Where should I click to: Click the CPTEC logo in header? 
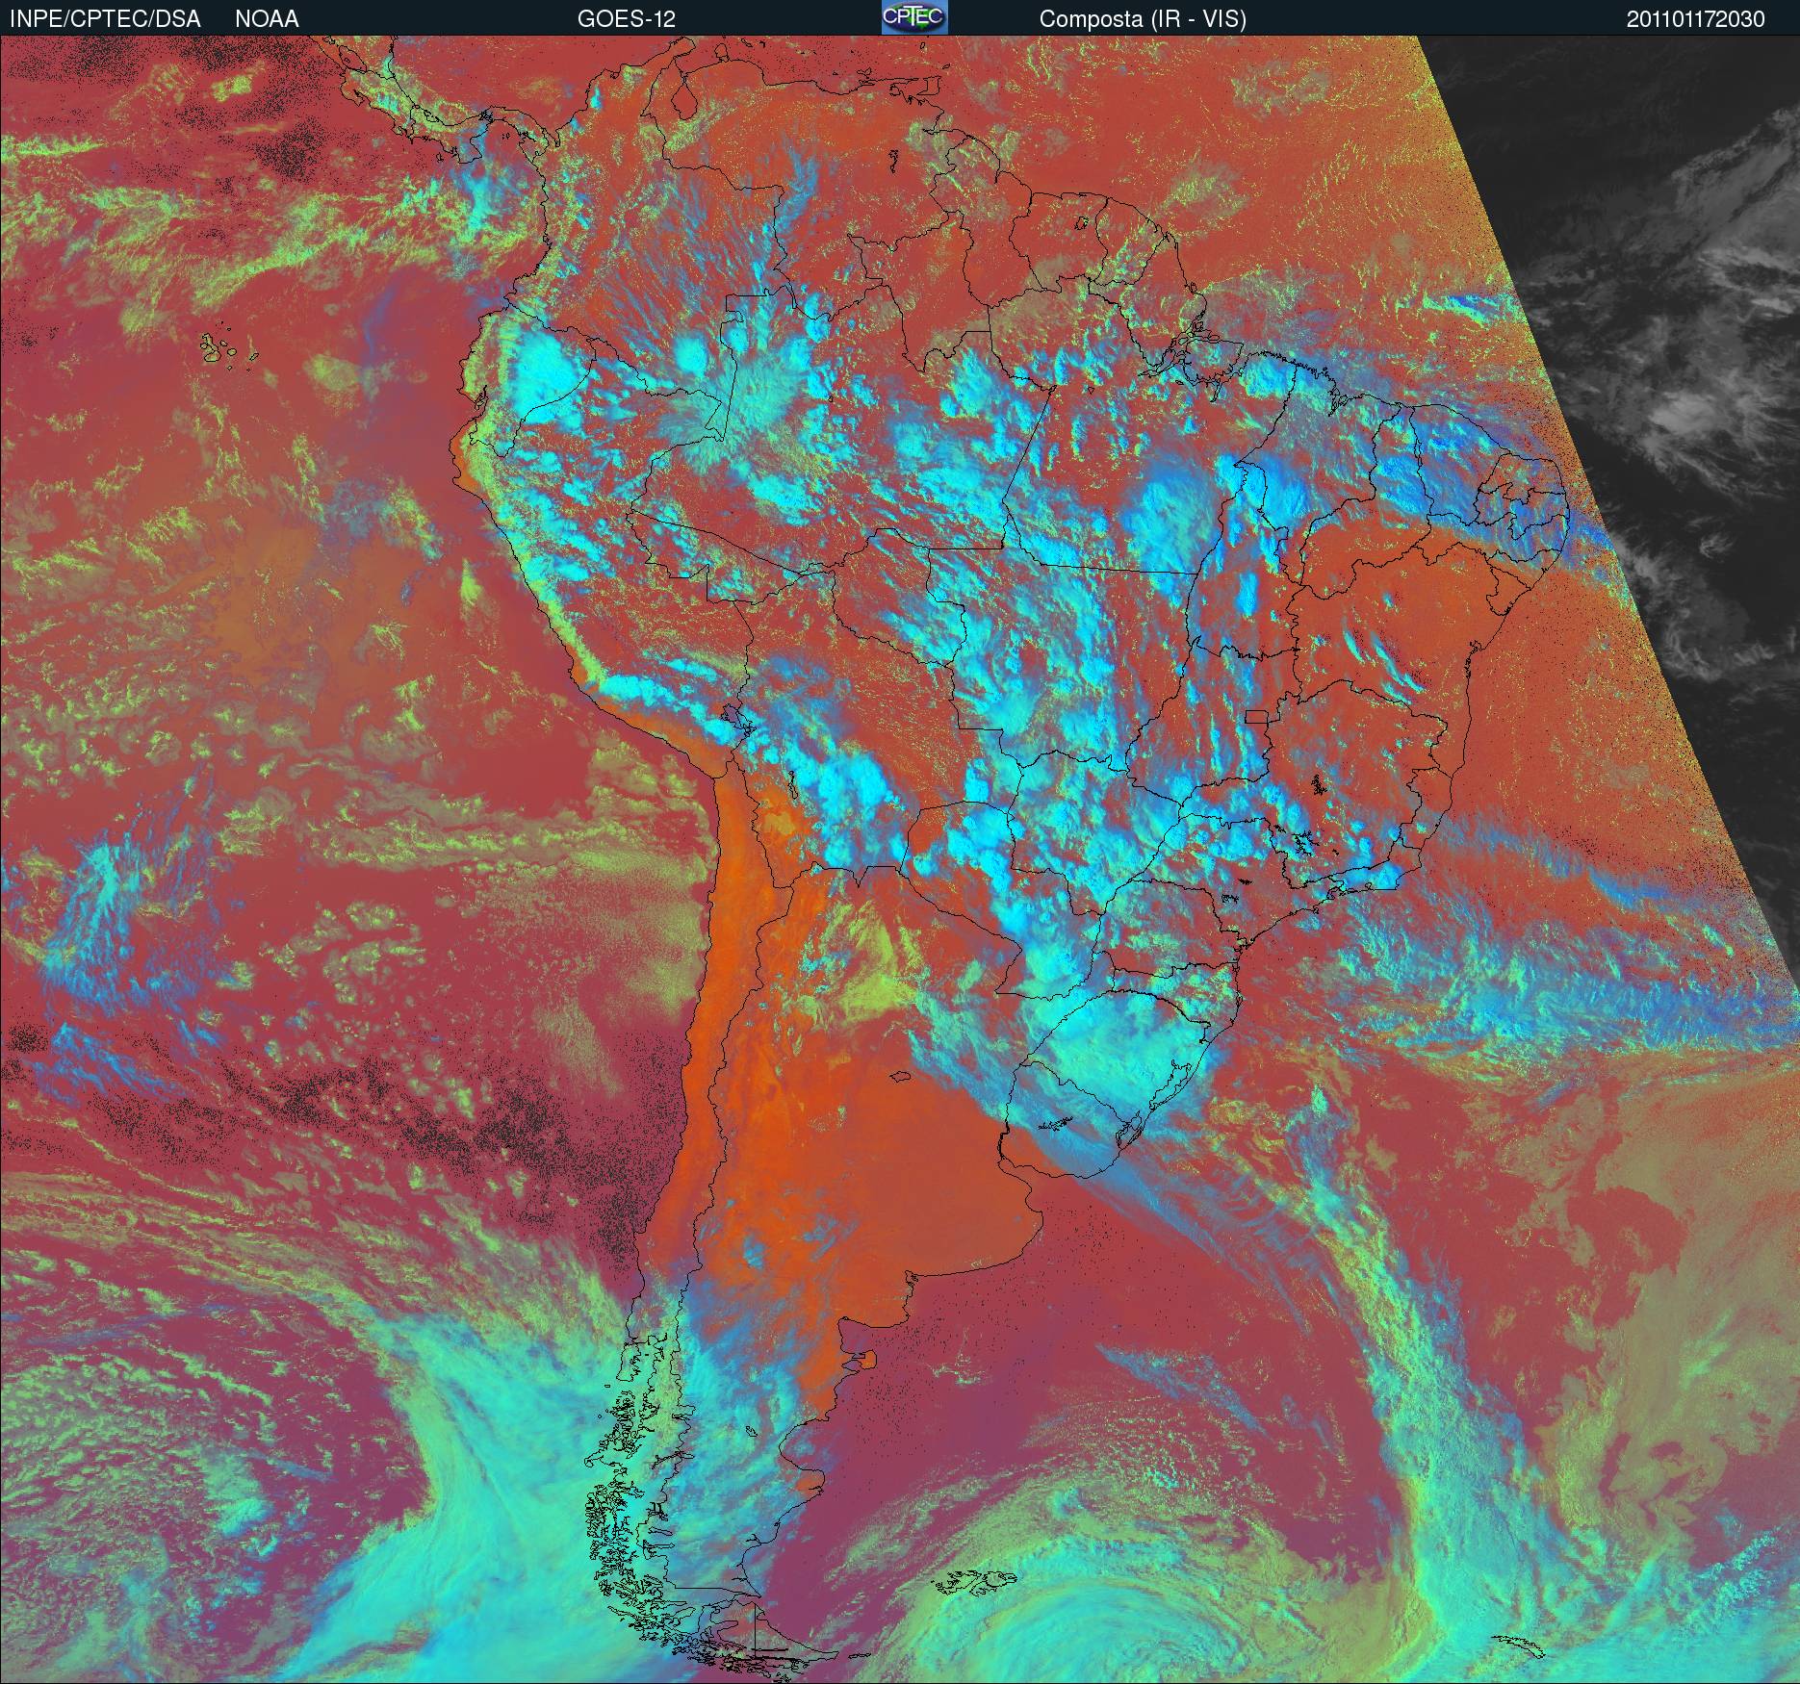914,17
